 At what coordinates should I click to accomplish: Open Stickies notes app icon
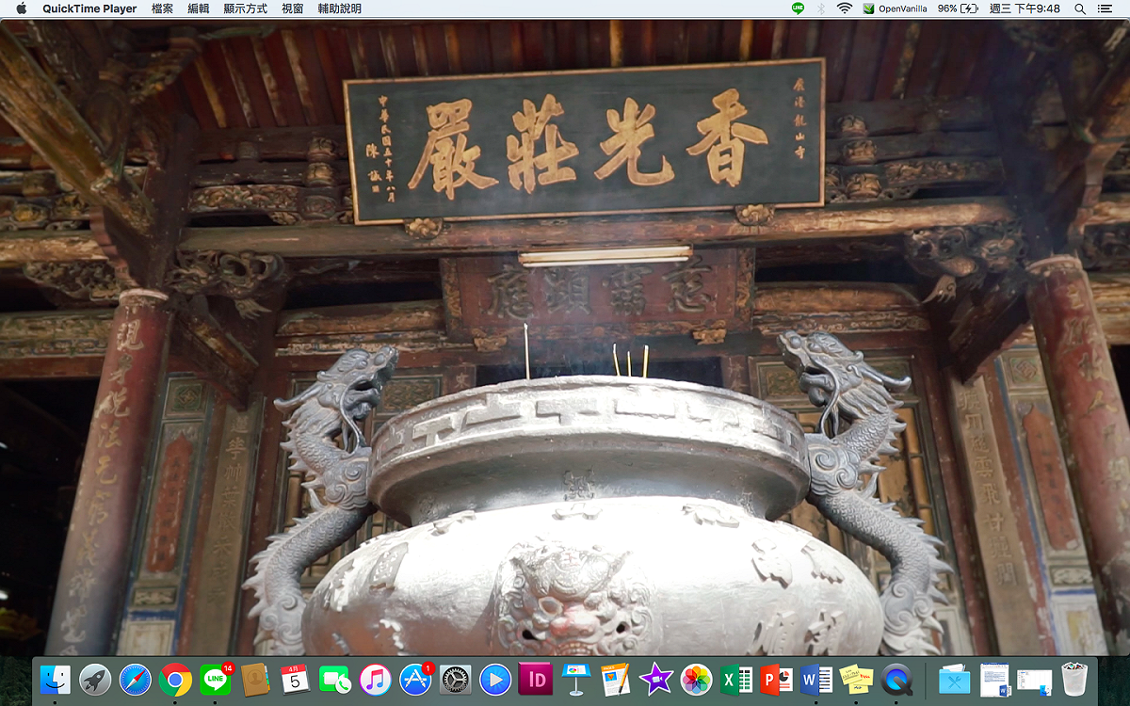pyautogui.click(x=856, y=679)
